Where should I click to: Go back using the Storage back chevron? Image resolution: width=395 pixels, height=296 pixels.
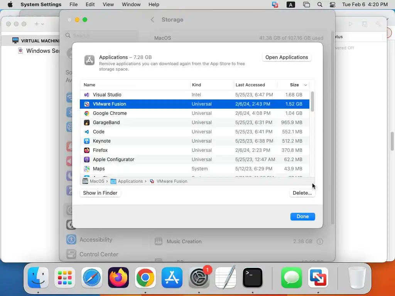point(152,20)
